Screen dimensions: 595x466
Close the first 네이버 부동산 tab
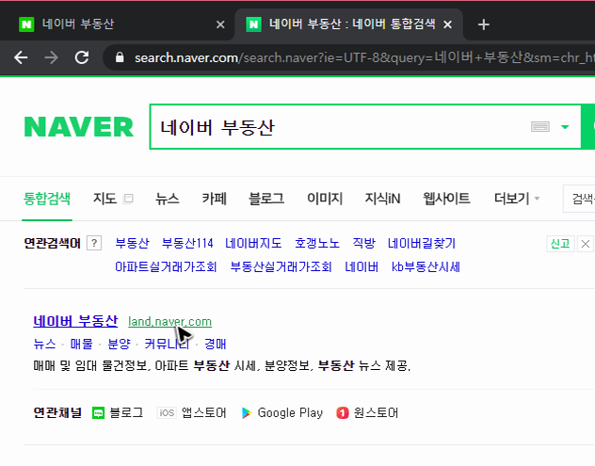pyautogui.click(x=220, y=24)
